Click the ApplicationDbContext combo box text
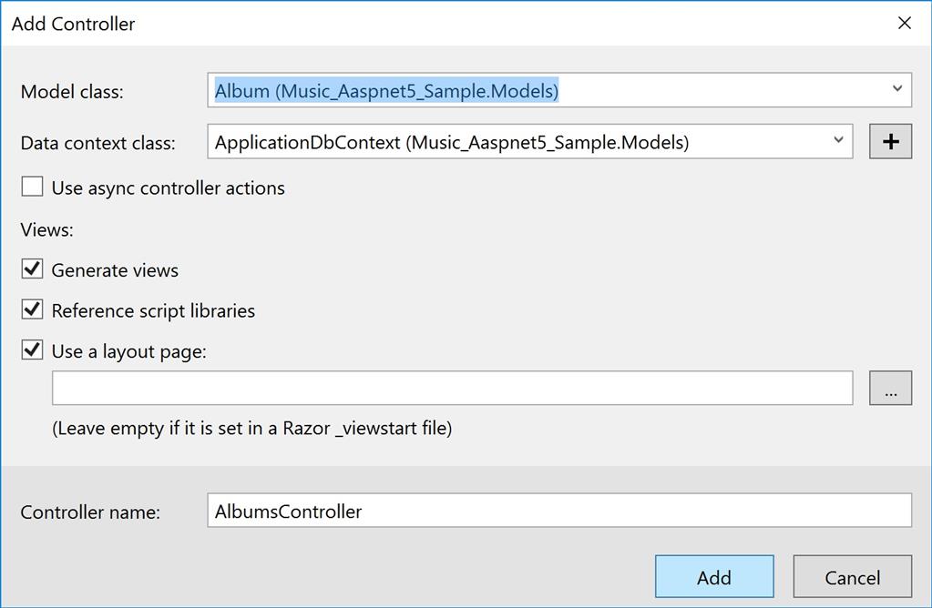932x608 pixels. coord(451,142)
